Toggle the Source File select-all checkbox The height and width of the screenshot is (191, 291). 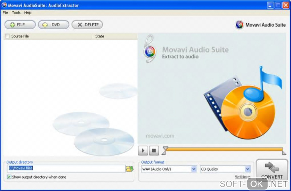[x=7, y=36]
